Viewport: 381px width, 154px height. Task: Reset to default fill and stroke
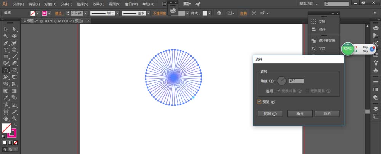(3, 136)
